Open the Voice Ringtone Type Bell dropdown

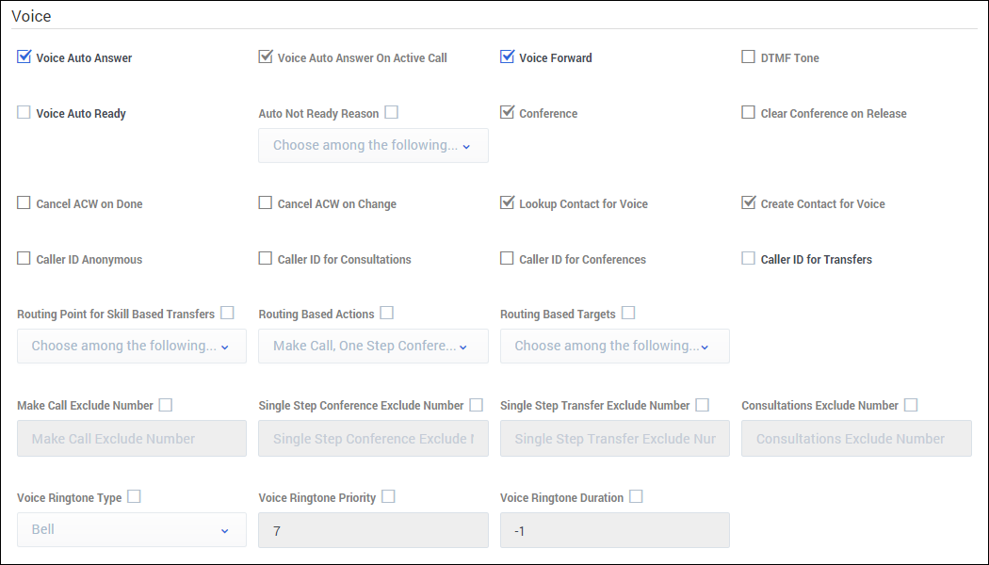coord(132,530)
